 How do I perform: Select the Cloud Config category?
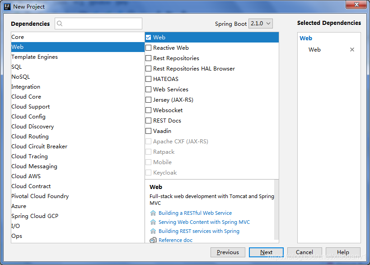coord(78,116)
